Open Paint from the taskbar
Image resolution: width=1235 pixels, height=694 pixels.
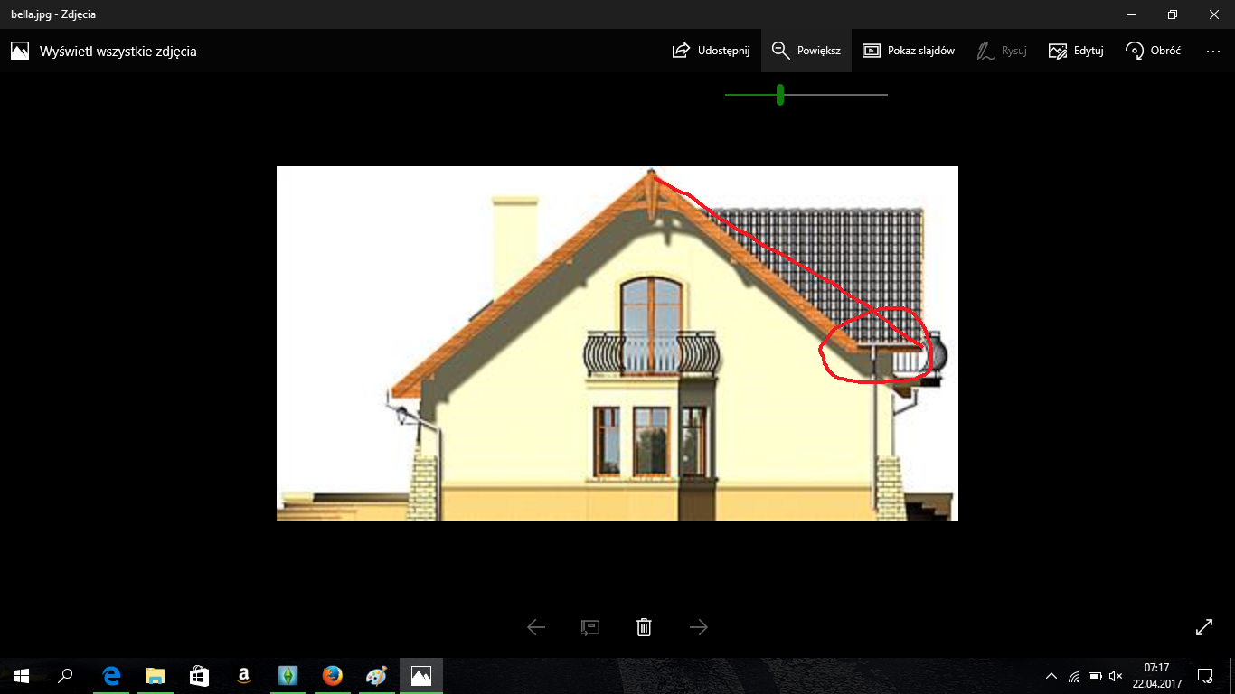click(x=376, y=676)
